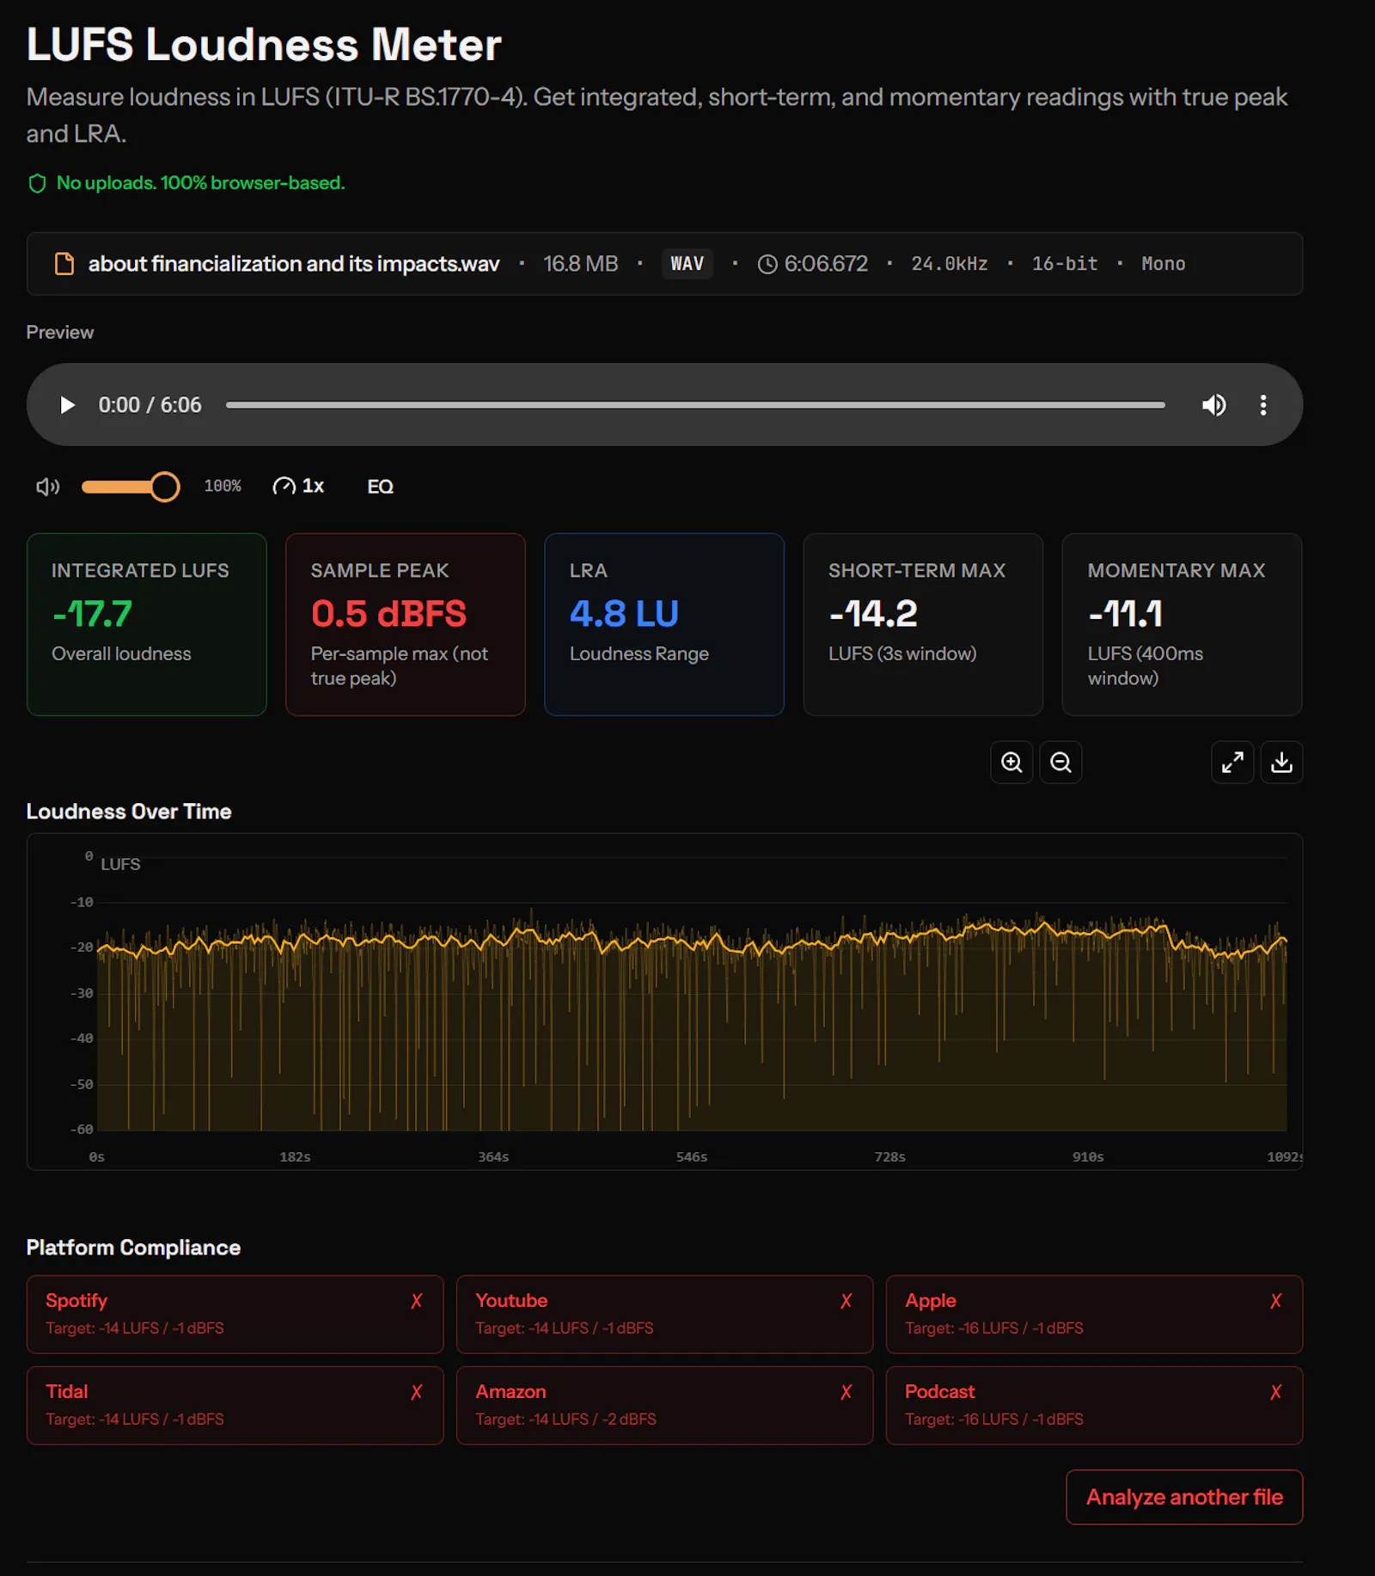Click the X mark on Youtube card
This screenshot has width=1375, height=1576.
(846, 1301)
